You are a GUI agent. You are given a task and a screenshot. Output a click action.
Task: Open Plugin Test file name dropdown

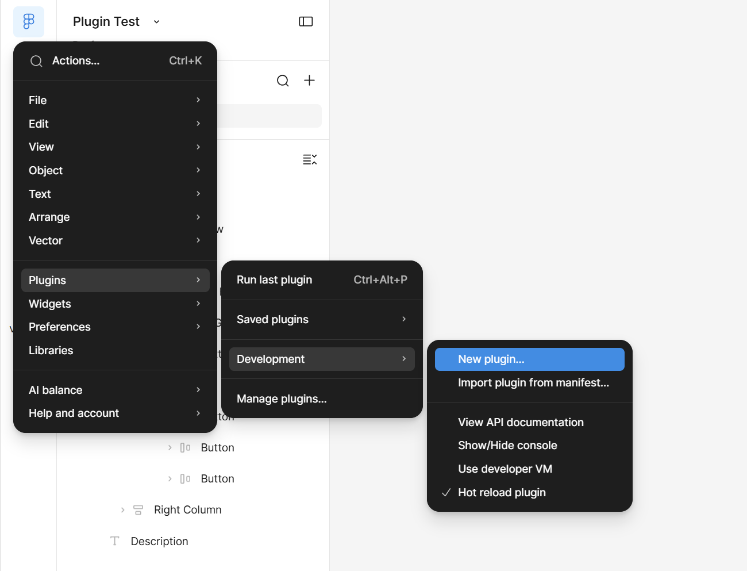(156, 22)
